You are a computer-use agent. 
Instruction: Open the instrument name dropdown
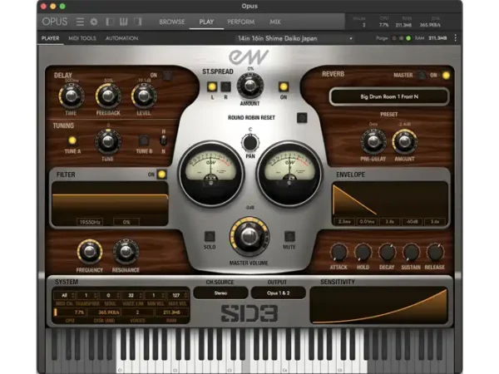(x=294, y=38)
